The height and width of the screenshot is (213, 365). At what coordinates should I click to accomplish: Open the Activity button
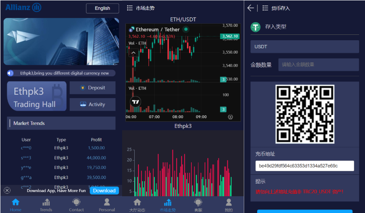tap(92, 104)
